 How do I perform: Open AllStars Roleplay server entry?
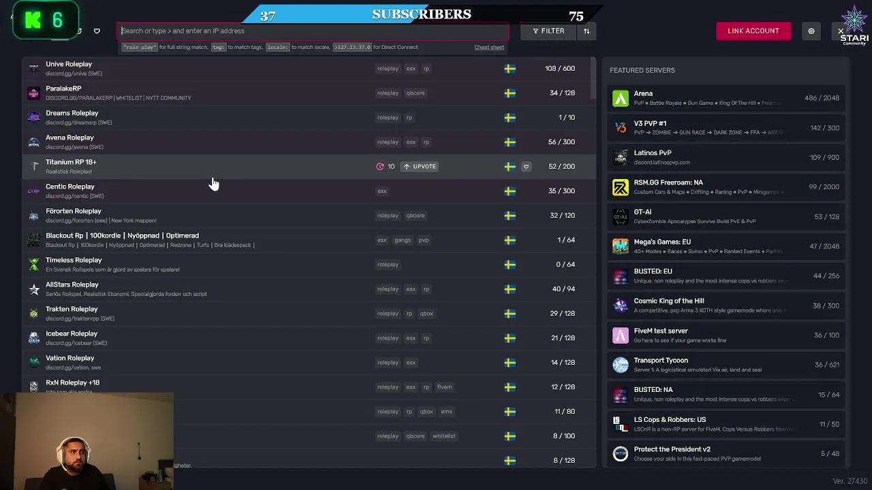point(309,289)
